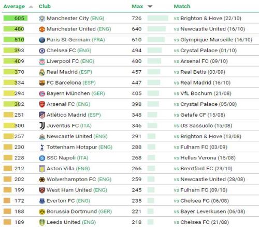Click the green 605 average bar
Viewport: 259px width, 227px height.
pyautogui.click(x=16, y=18)
